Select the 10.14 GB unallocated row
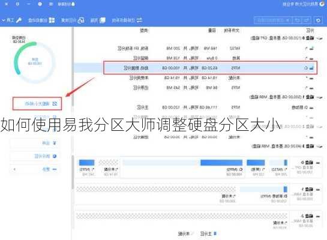 196,78
